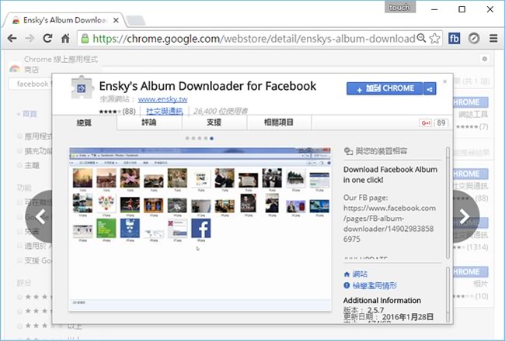Screen dimensions: 505x341
Task: Open the Chrome hamburger menu
Action: [x=493, y=39]
